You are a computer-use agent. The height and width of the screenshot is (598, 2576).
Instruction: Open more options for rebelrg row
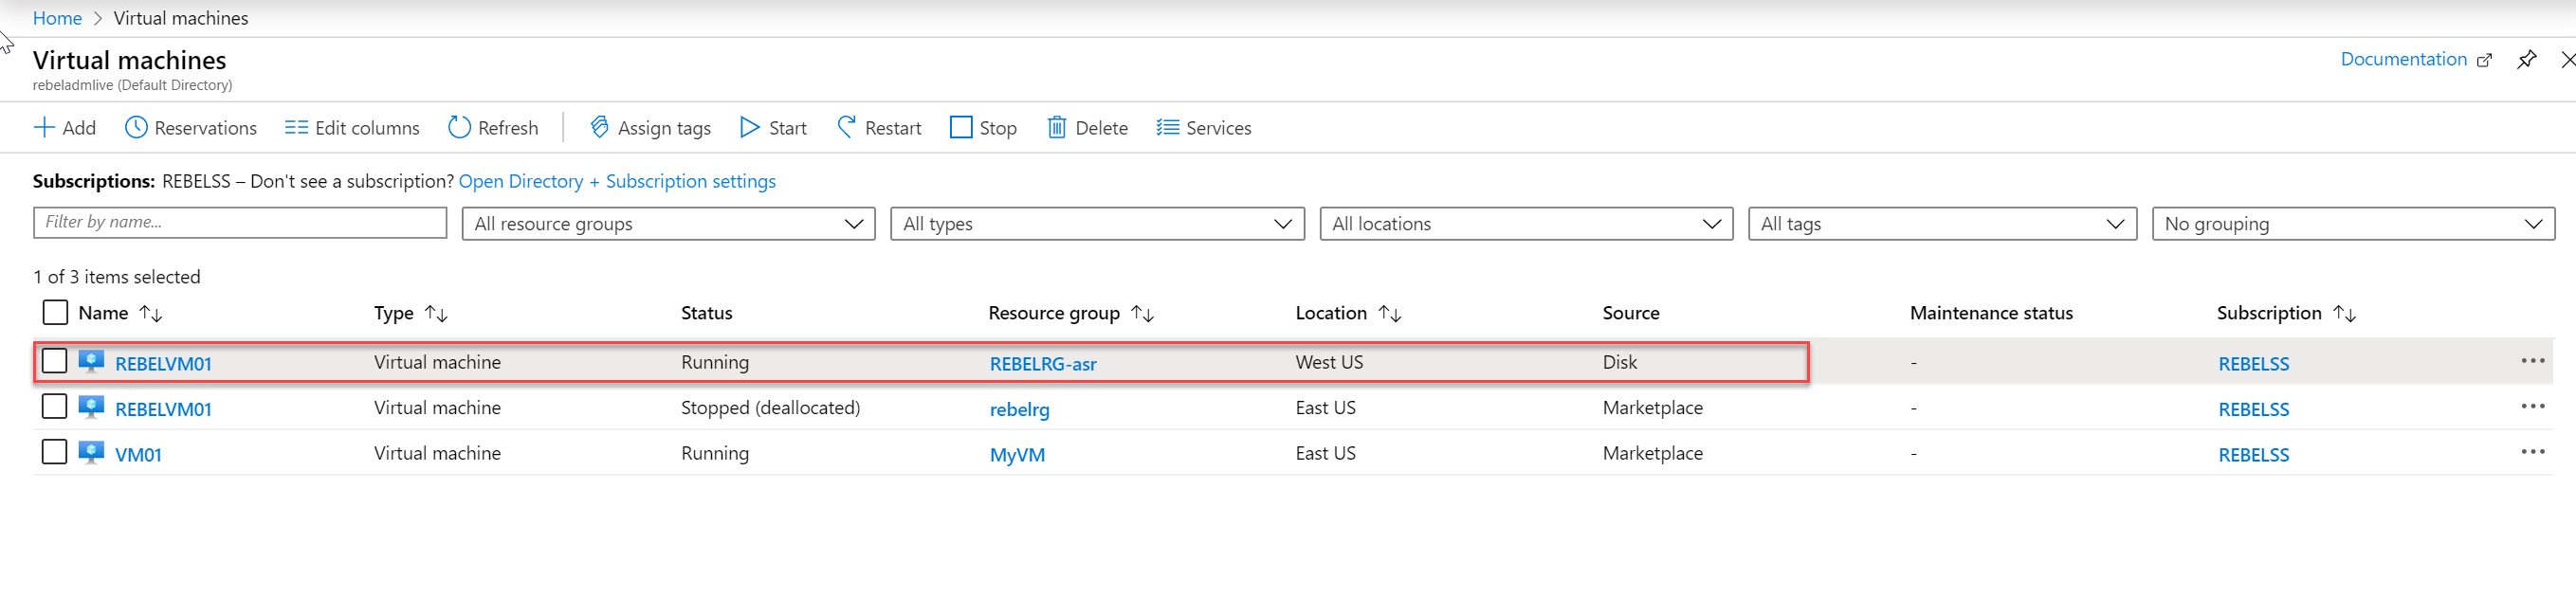pos(2532,407)
